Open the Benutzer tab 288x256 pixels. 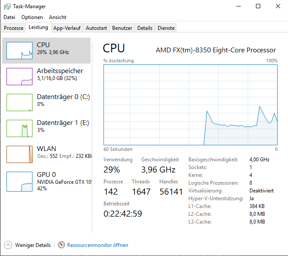(x=122, y=28)
